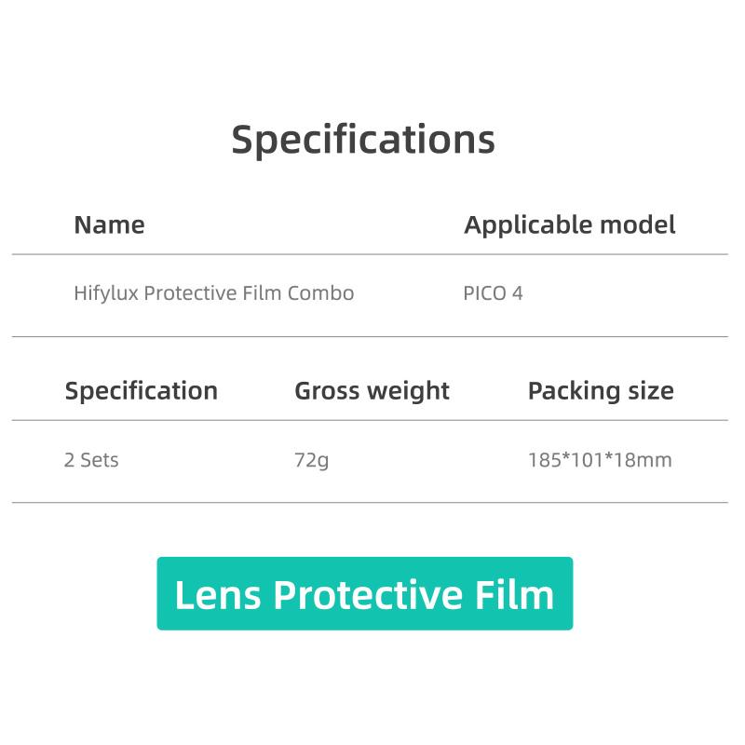Click the 185*101*18mm packing dimensions
This screenshot has height=745, width=745.
tap(599, 460)
